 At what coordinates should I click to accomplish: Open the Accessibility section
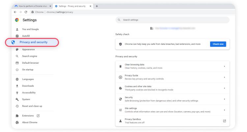[29, 93]
